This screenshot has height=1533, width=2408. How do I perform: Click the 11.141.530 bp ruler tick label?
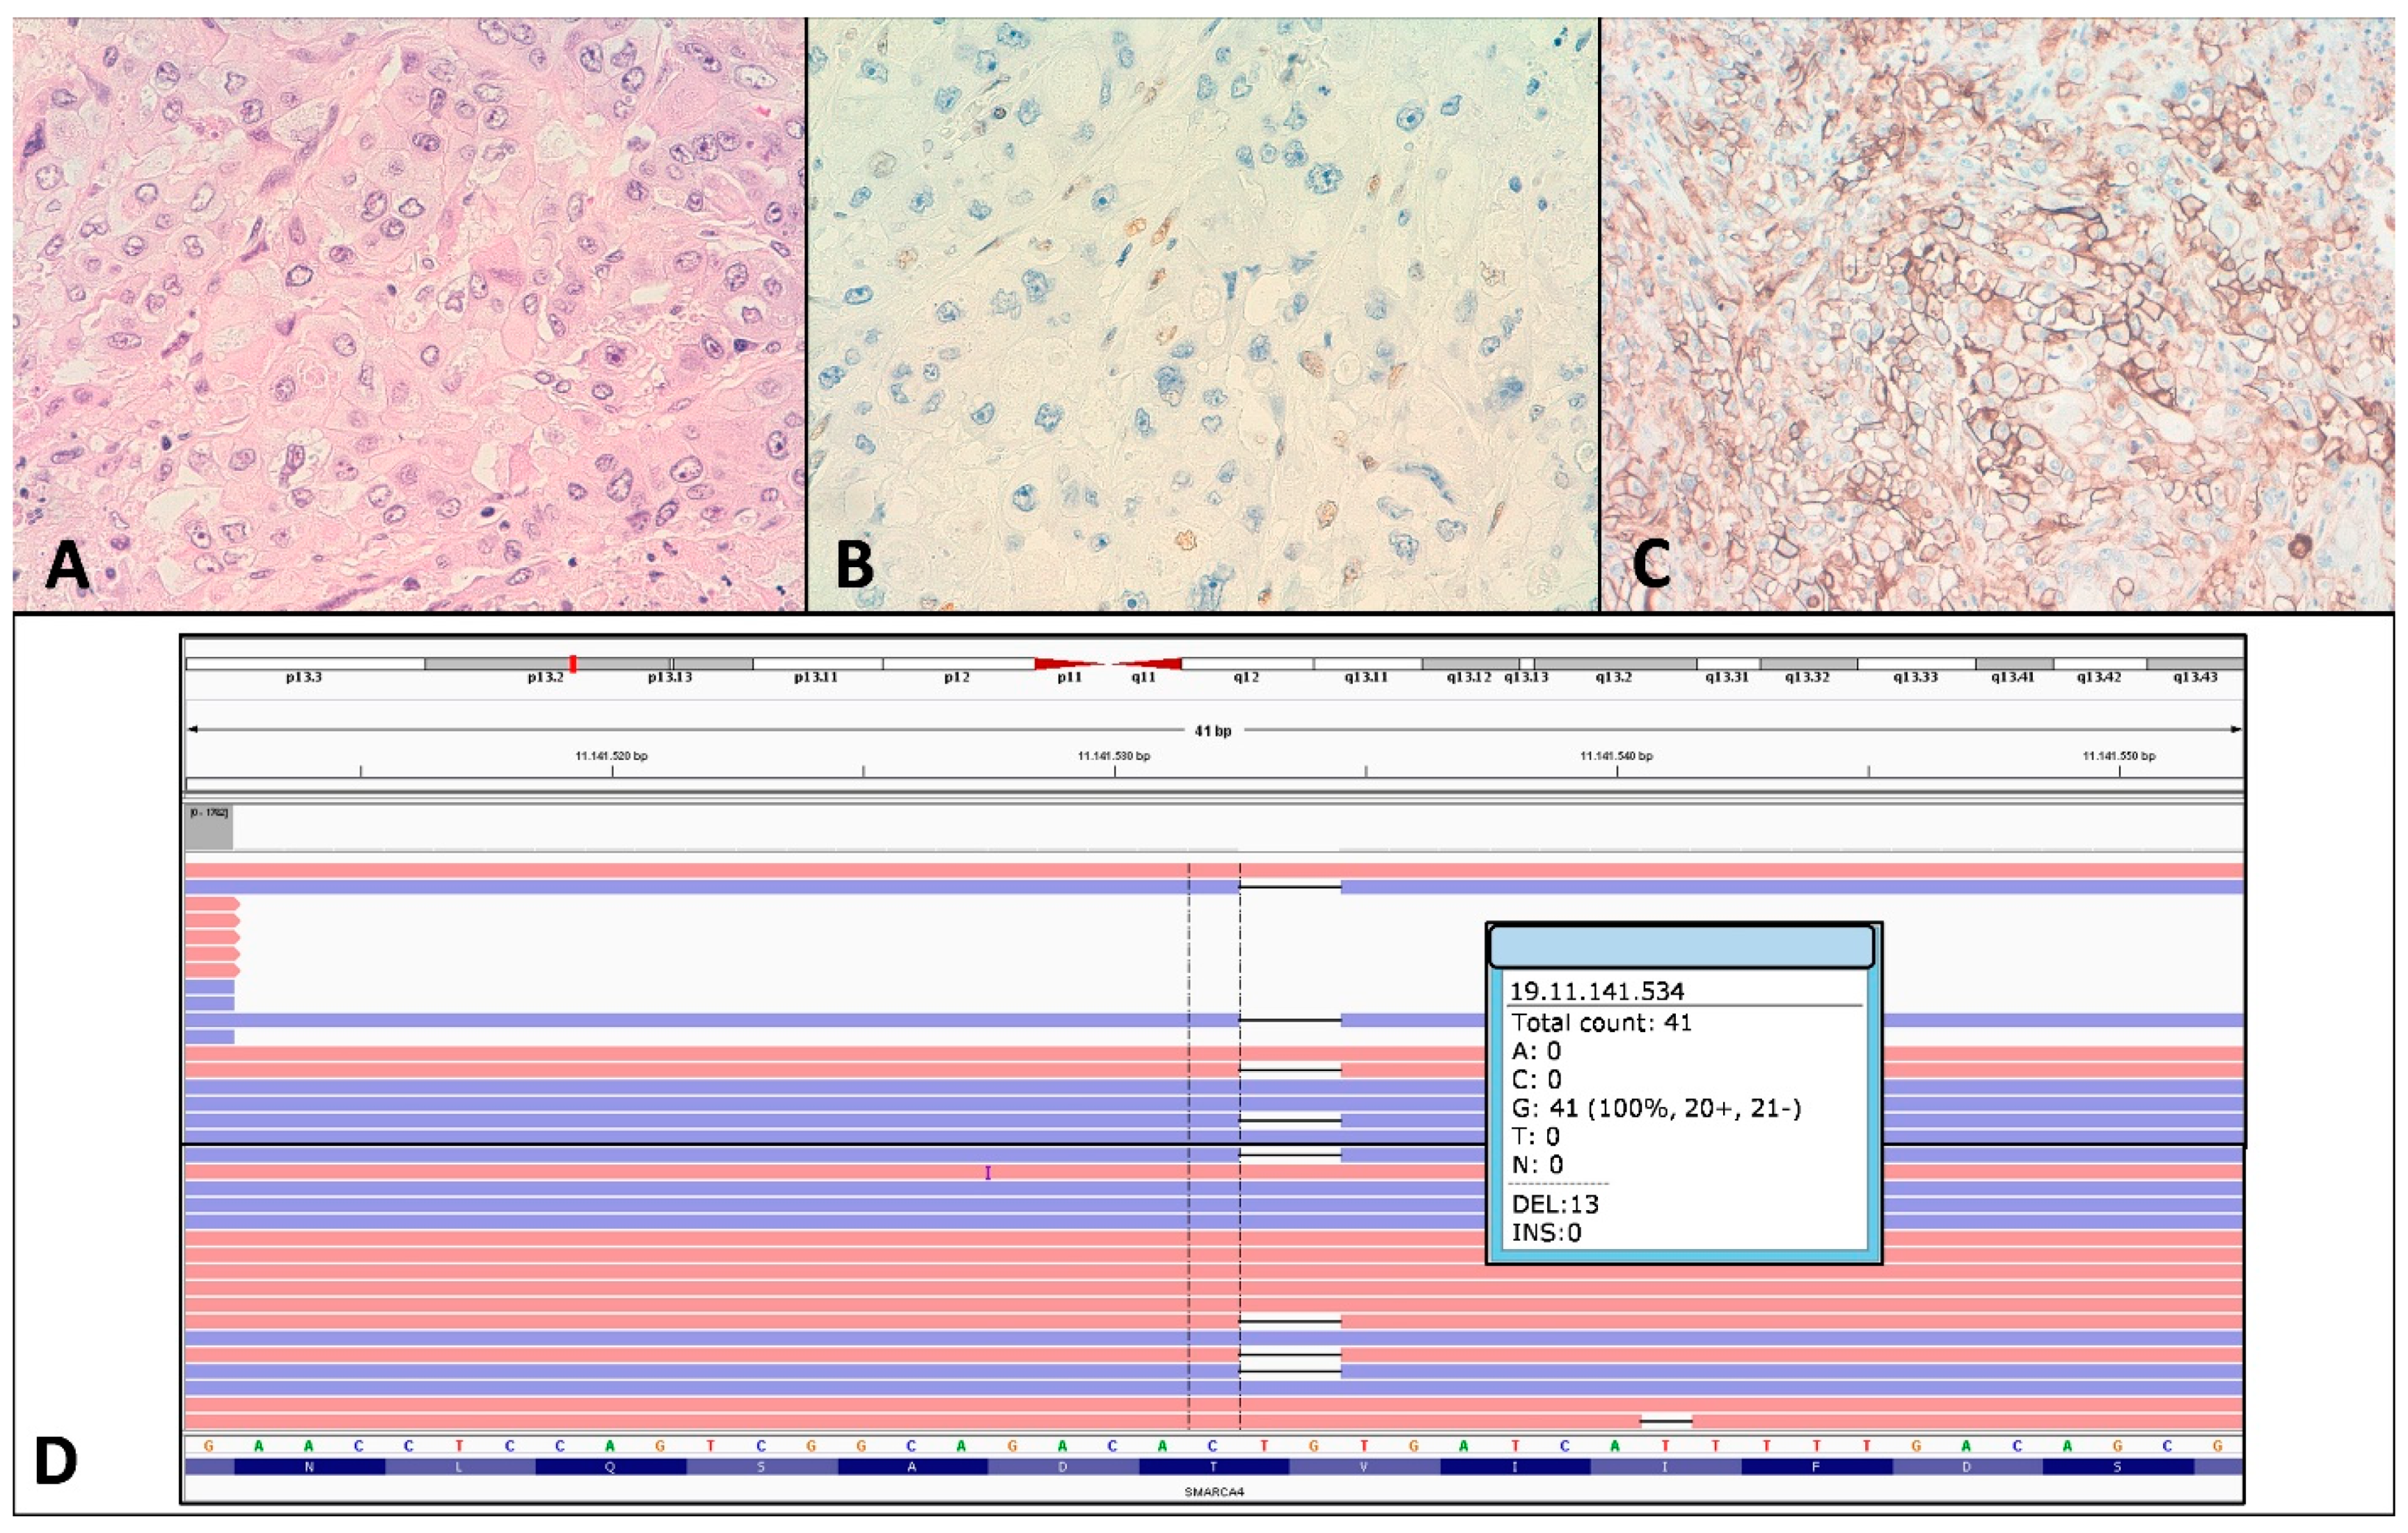[x=1114, y=756]
